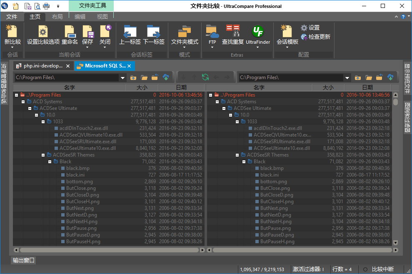This screenshot has width=412, height=274.
Task: Open the FTP tool in the ribbon
Action: tap(212, 35)
